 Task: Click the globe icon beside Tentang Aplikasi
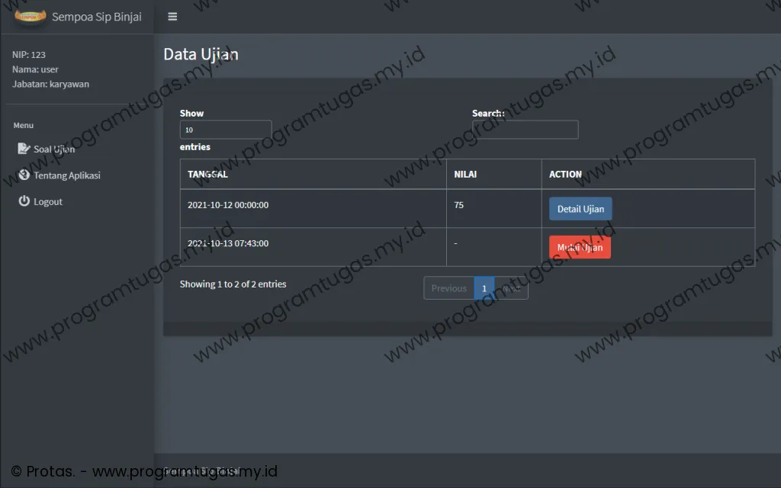[24, 175]
